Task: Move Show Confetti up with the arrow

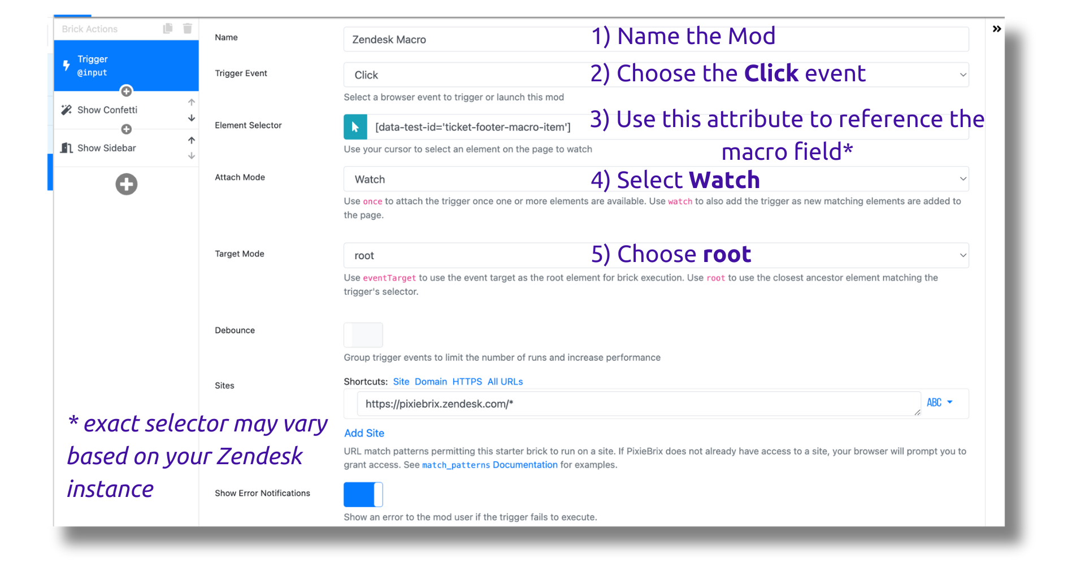Action: pyautogui.click(x=191, y=102)
